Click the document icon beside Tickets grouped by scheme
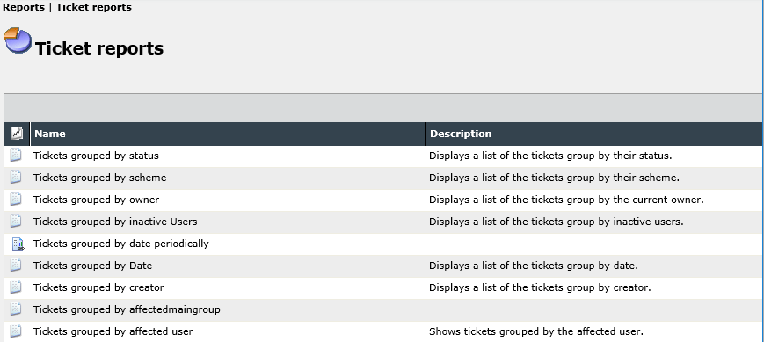The image size is (764, 342). [x=16, y=178]
